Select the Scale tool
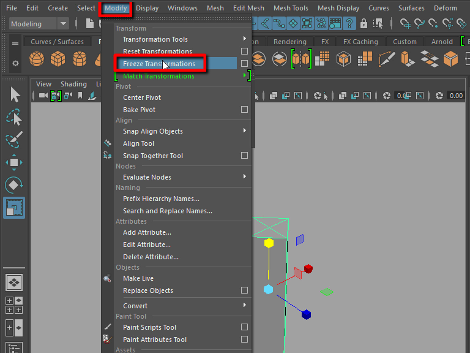Image resolution: width=470 pixels, height=353 pixels. pos(15,208)
